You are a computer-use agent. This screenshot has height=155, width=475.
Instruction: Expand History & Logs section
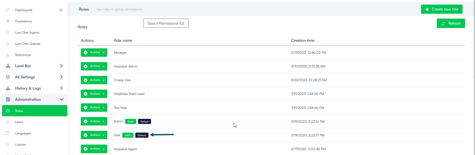coord(61,88)
